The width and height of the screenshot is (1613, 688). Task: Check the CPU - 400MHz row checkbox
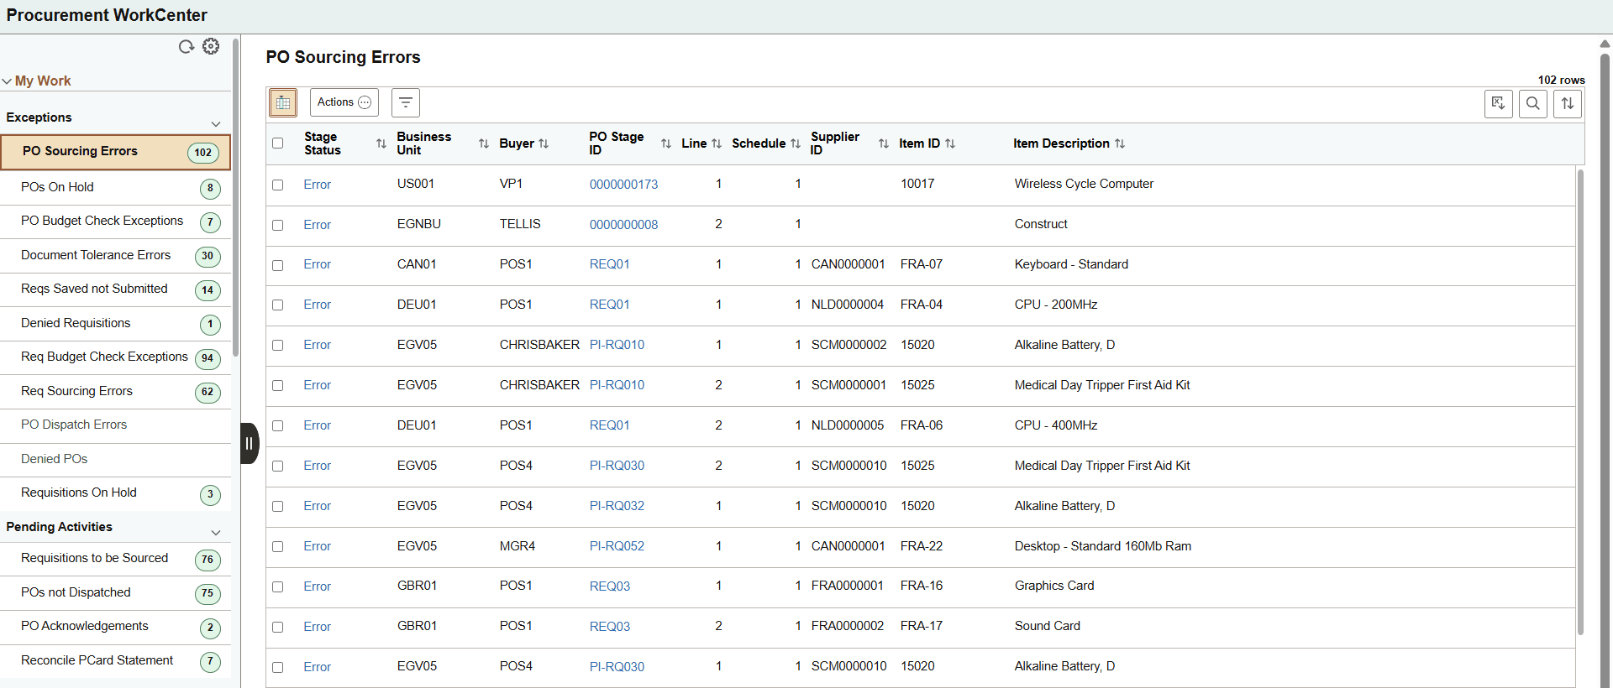(278, 426)
